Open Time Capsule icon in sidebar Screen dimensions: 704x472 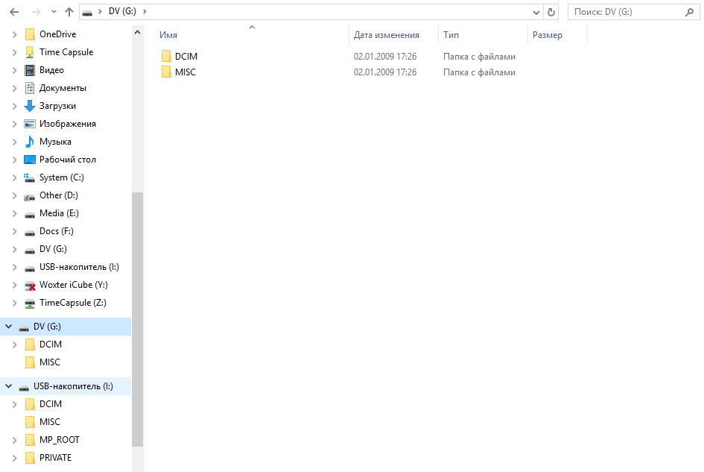[x=30, y=52]
